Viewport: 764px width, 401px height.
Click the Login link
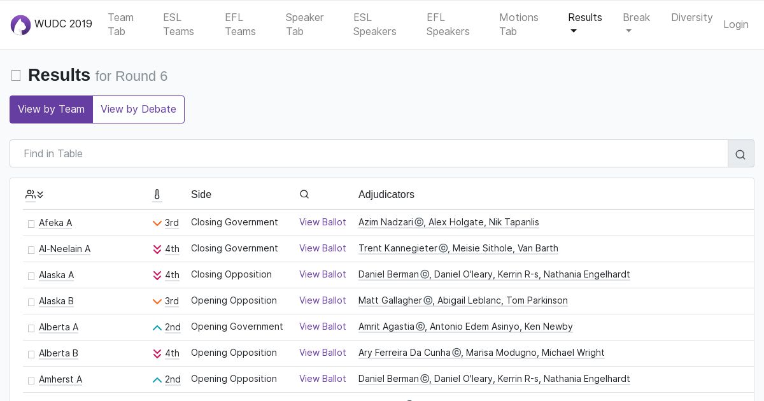coord(735,24)
